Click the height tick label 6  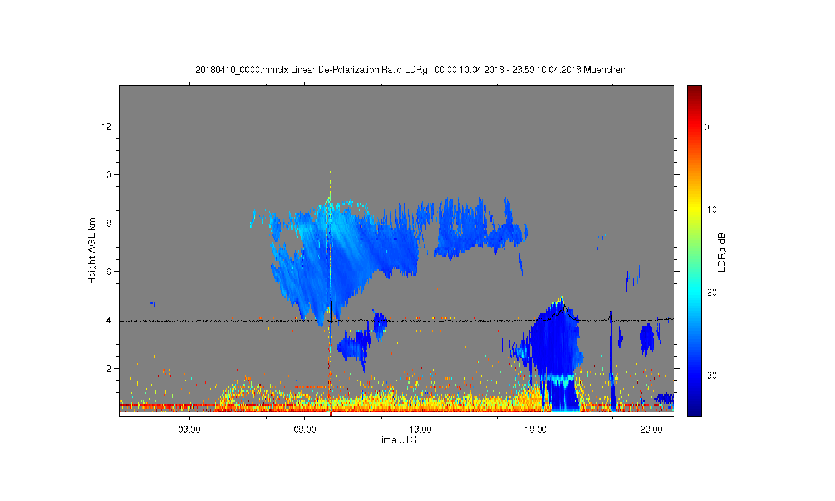point(109,272)
